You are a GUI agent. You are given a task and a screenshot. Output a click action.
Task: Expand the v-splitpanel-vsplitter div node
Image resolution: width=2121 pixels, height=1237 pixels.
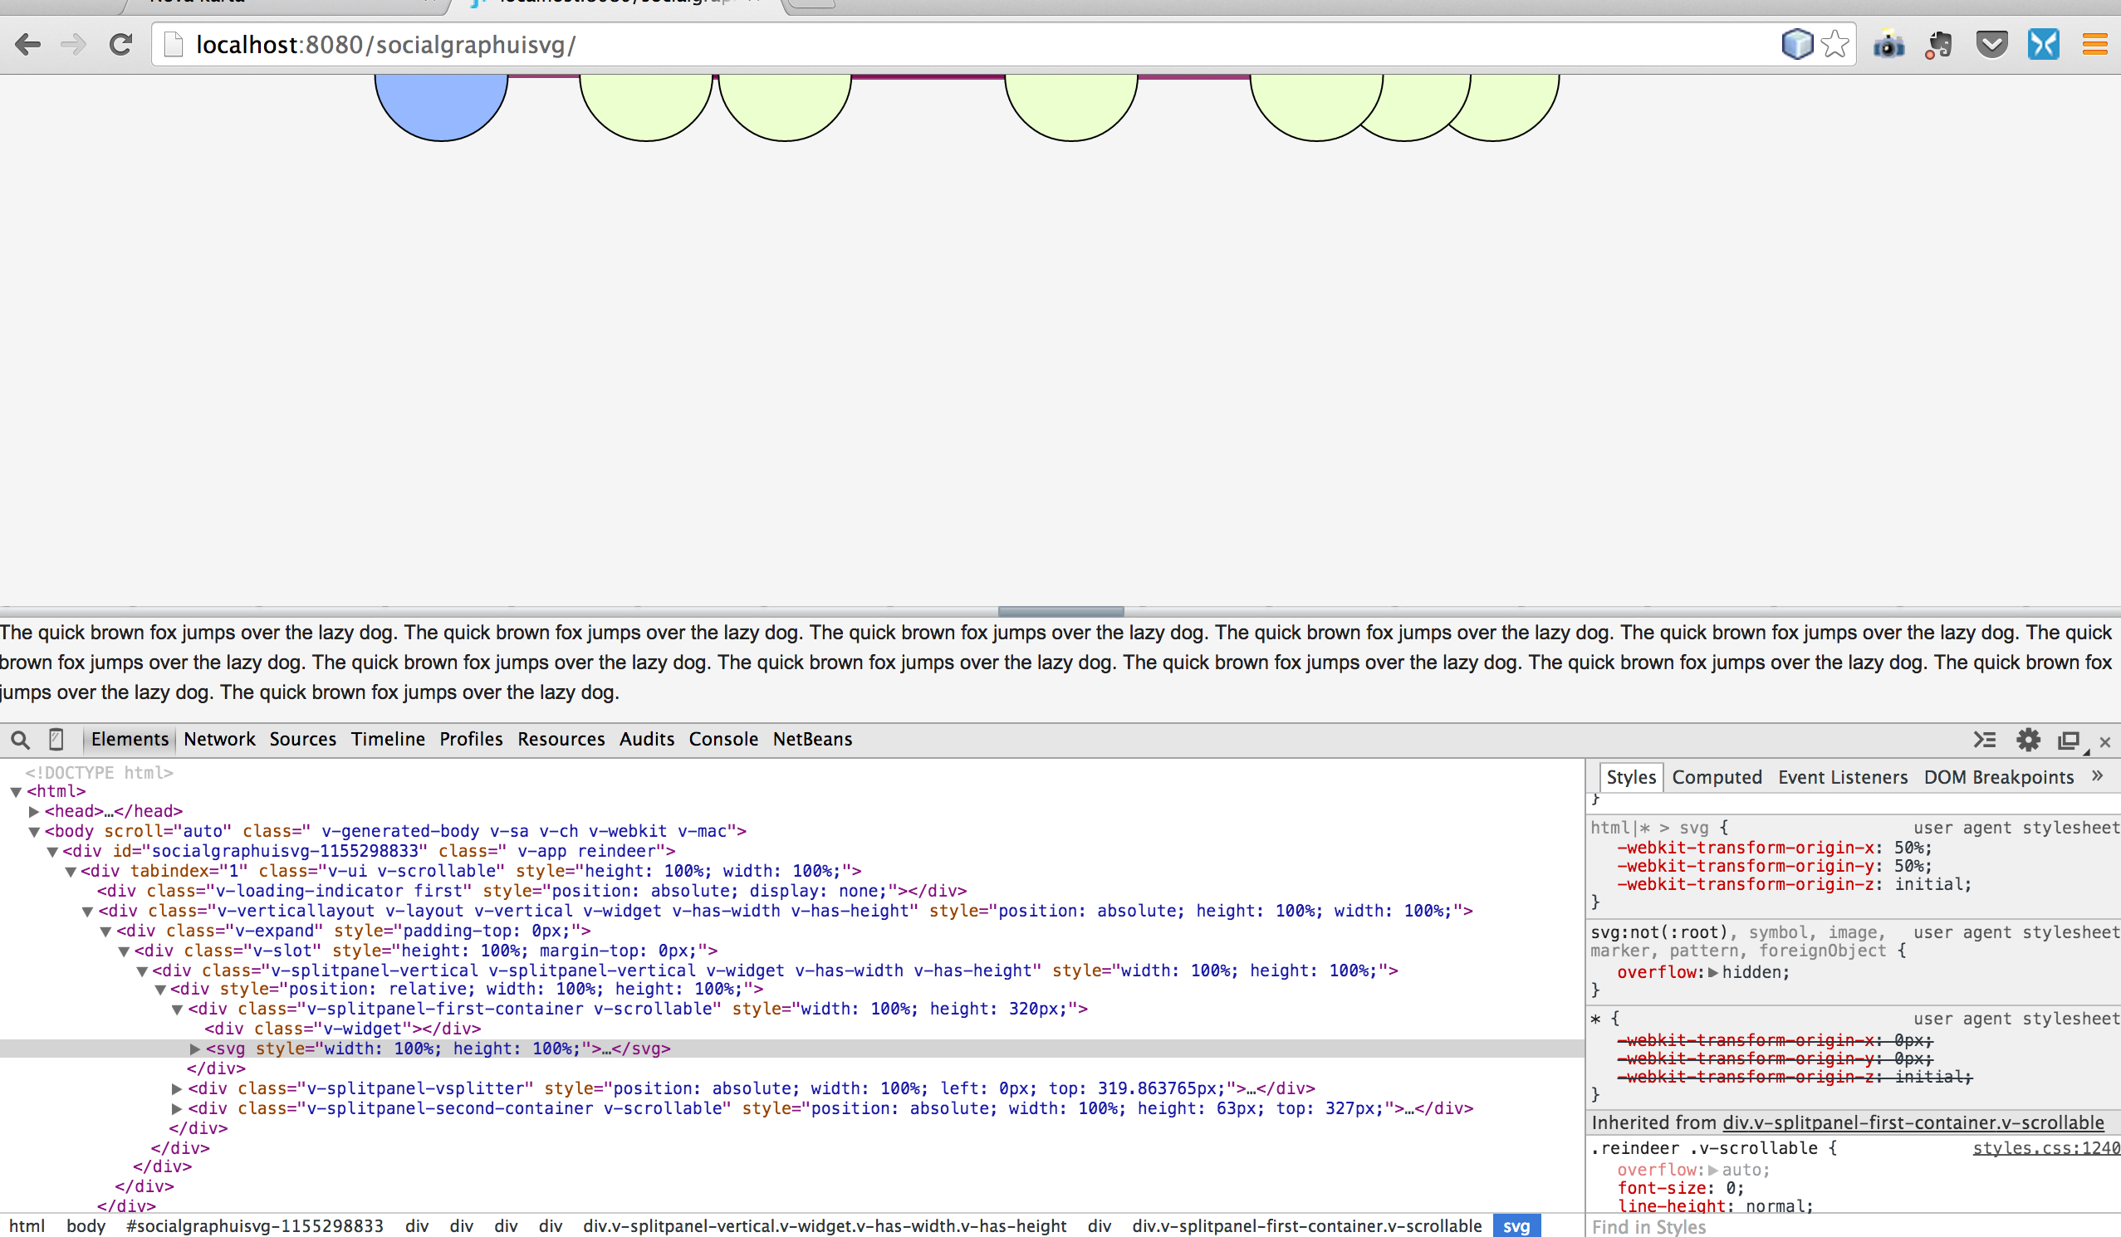177,1089
